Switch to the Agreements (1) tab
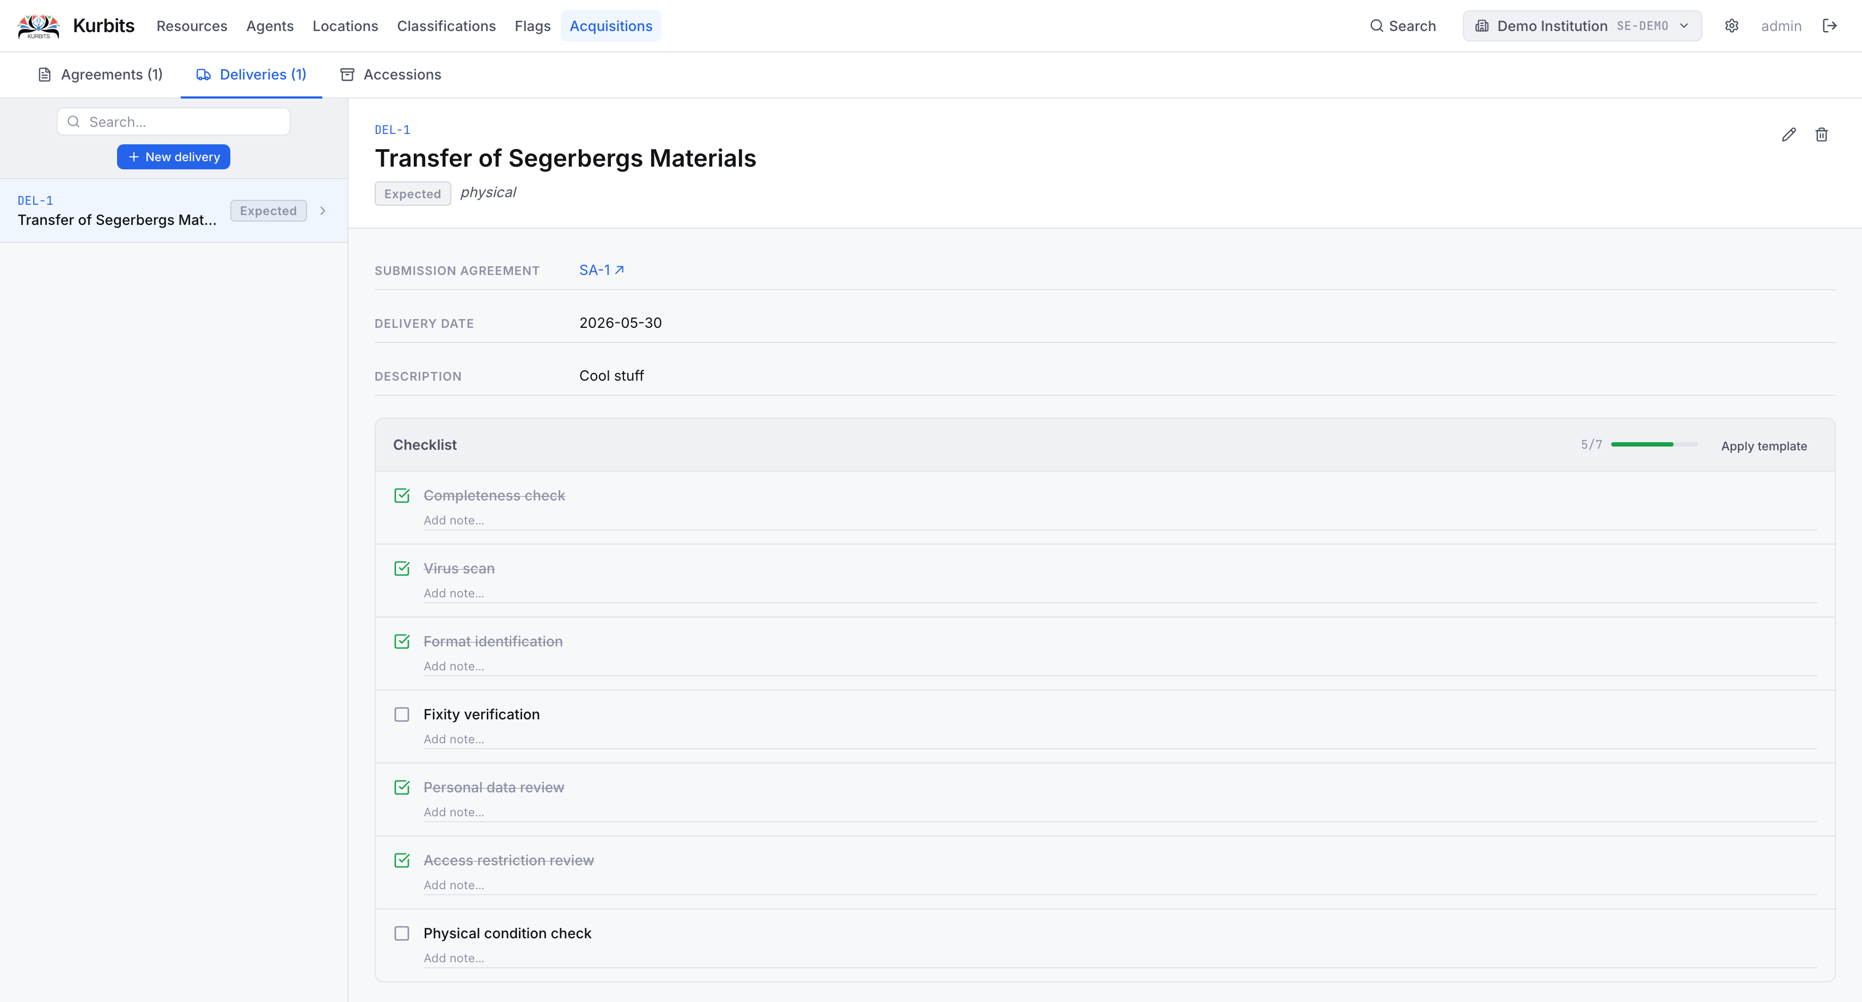The height and width of the screenshot is (1002, 1862). pos(100,75)
